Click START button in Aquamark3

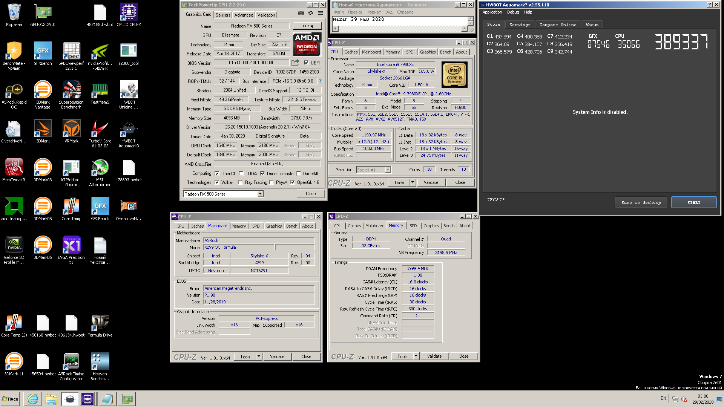pos(694,202)
